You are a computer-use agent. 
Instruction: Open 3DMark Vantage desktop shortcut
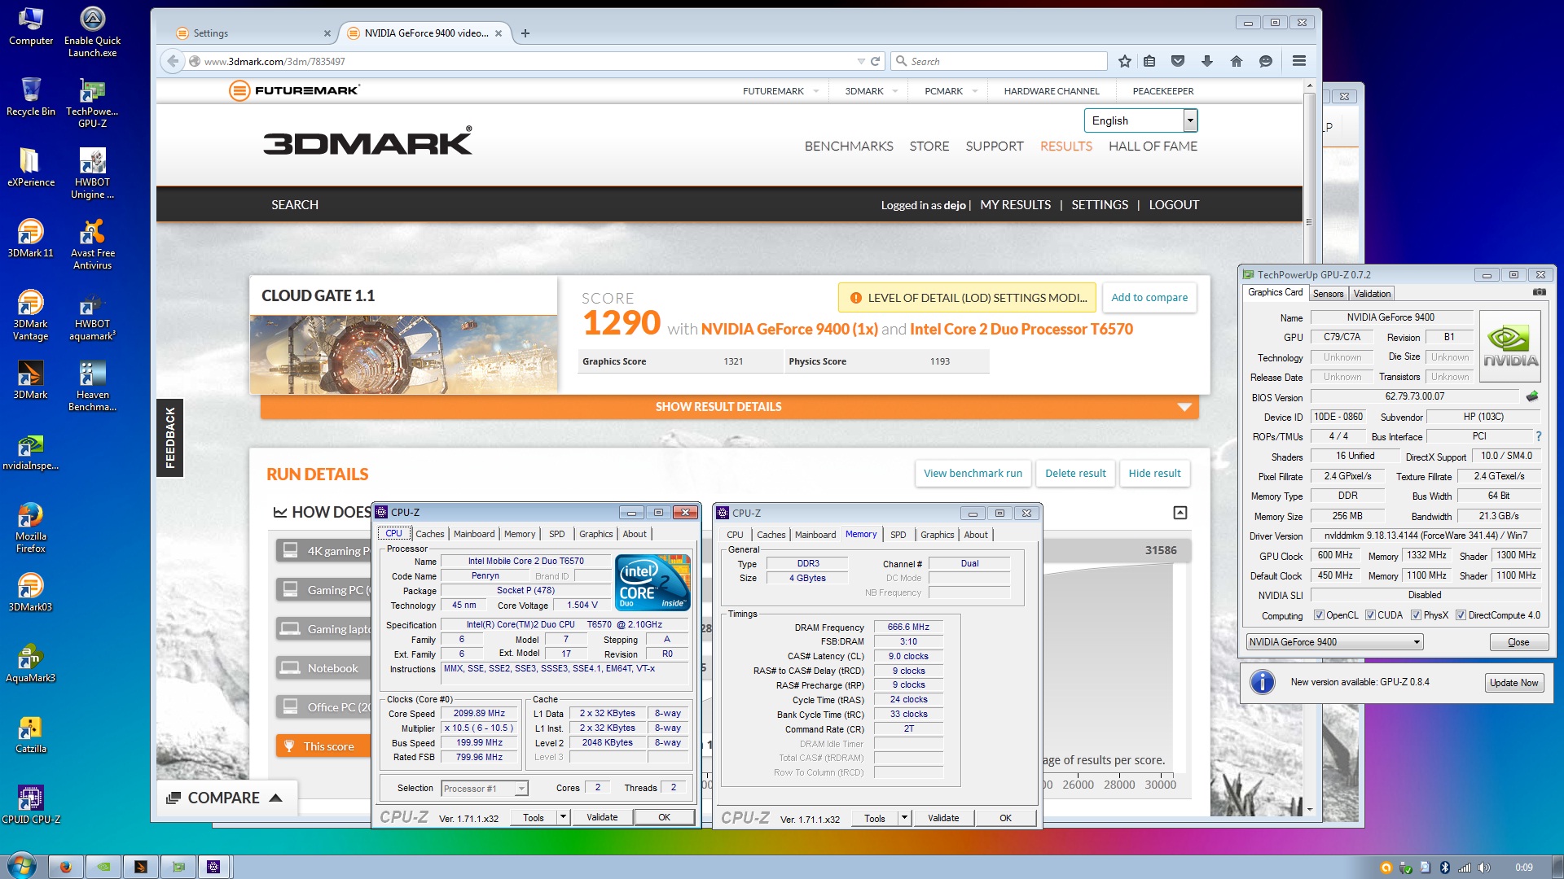click(30, 315)
